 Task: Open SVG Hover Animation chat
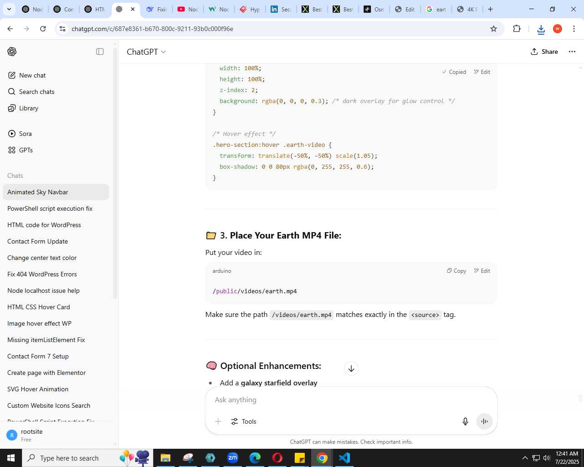pos(56,389)
